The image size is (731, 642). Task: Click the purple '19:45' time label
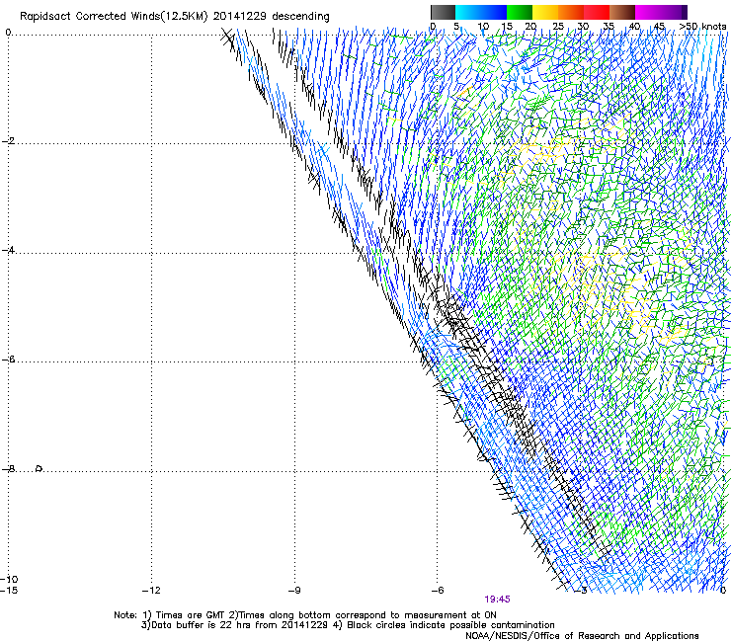pos(497,600)
